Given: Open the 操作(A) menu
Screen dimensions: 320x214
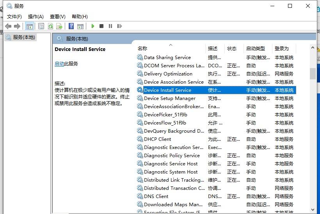Looking at the screenshot, I should (x=36, y=16).
